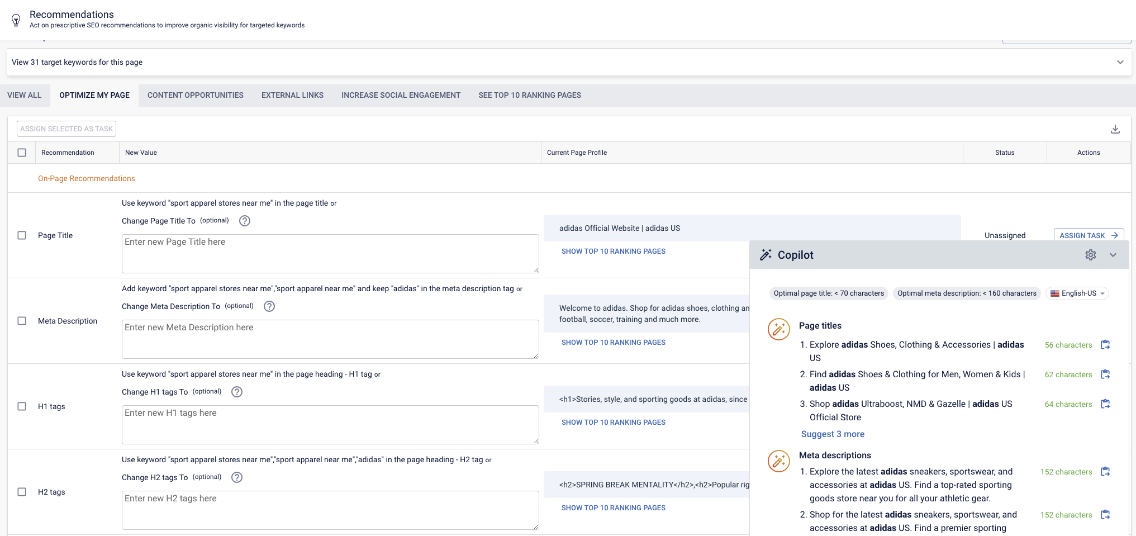
Task: Open Copilot settings gear
Action: point(1090,255)
